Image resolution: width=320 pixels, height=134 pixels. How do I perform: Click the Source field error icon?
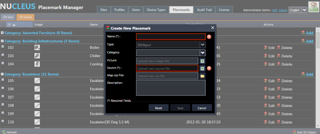point(209,68)
